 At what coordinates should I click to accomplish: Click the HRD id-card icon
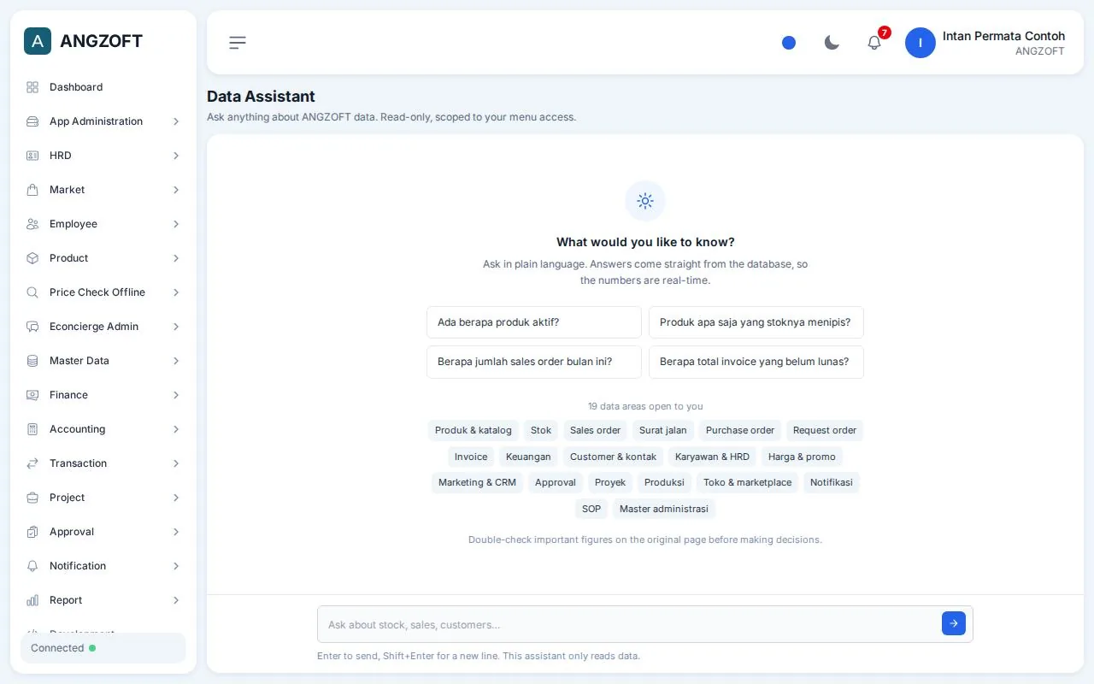32,156
